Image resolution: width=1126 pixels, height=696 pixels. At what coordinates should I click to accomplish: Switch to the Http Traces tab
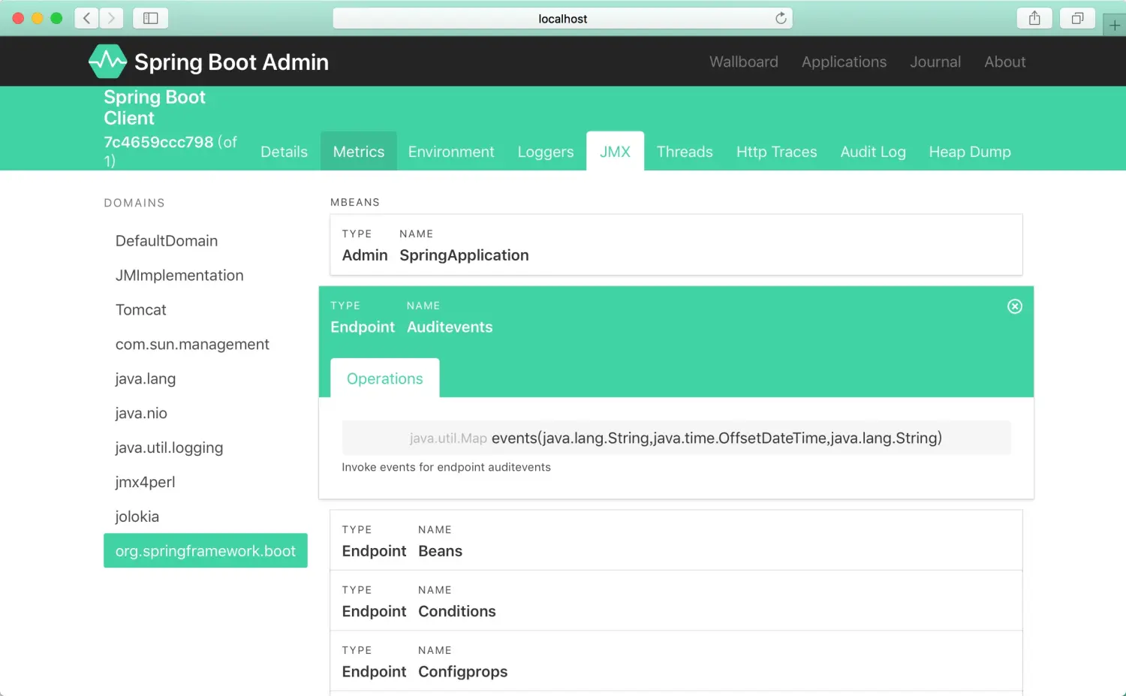point(776,152)
